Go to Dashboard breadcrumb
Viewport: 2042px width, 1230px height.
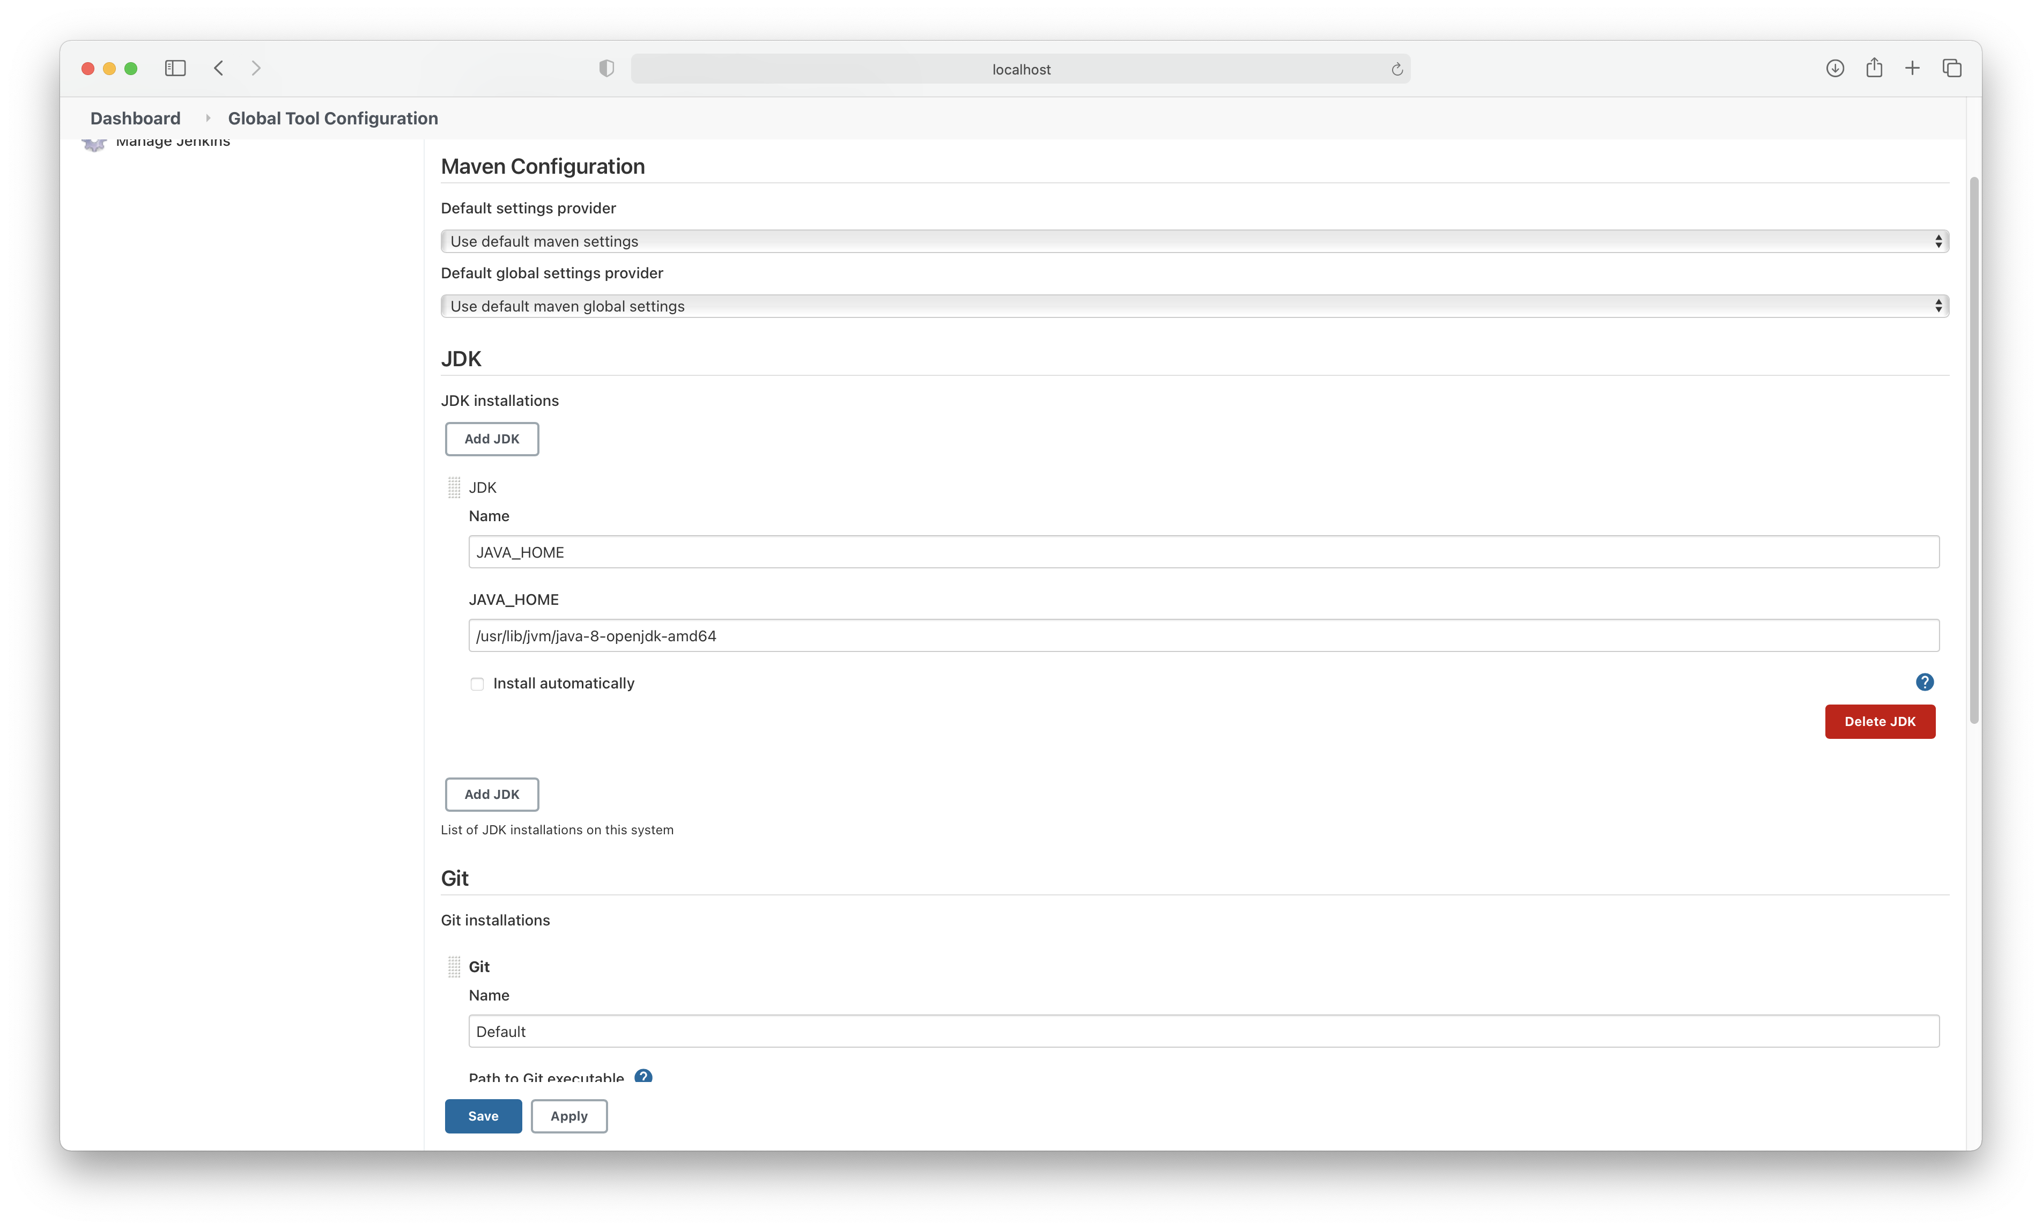click(x=135, y=118)
